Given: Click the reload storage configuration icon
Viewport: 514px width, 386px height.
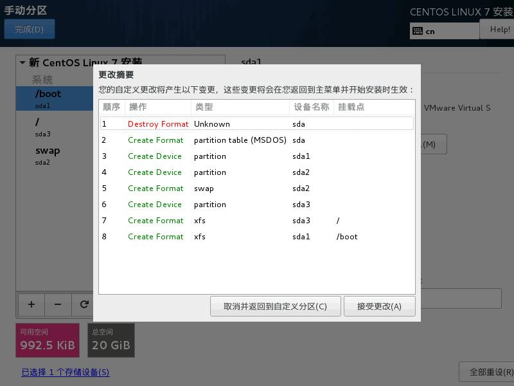Looking at the screenshot, I should 84,304.
